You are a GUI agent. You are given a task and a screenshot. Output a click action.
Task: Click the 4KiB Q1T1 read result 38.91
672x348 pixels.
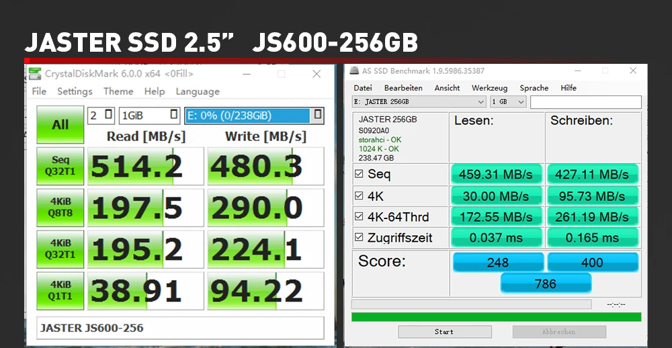point(146,291)
